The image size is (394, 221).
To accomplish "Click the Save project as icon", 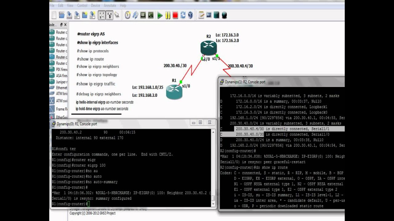I will click(77, 15).
